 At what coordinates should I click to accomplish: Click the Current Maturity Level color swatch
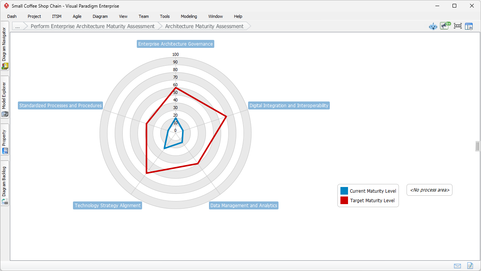(x=344, y=191)
